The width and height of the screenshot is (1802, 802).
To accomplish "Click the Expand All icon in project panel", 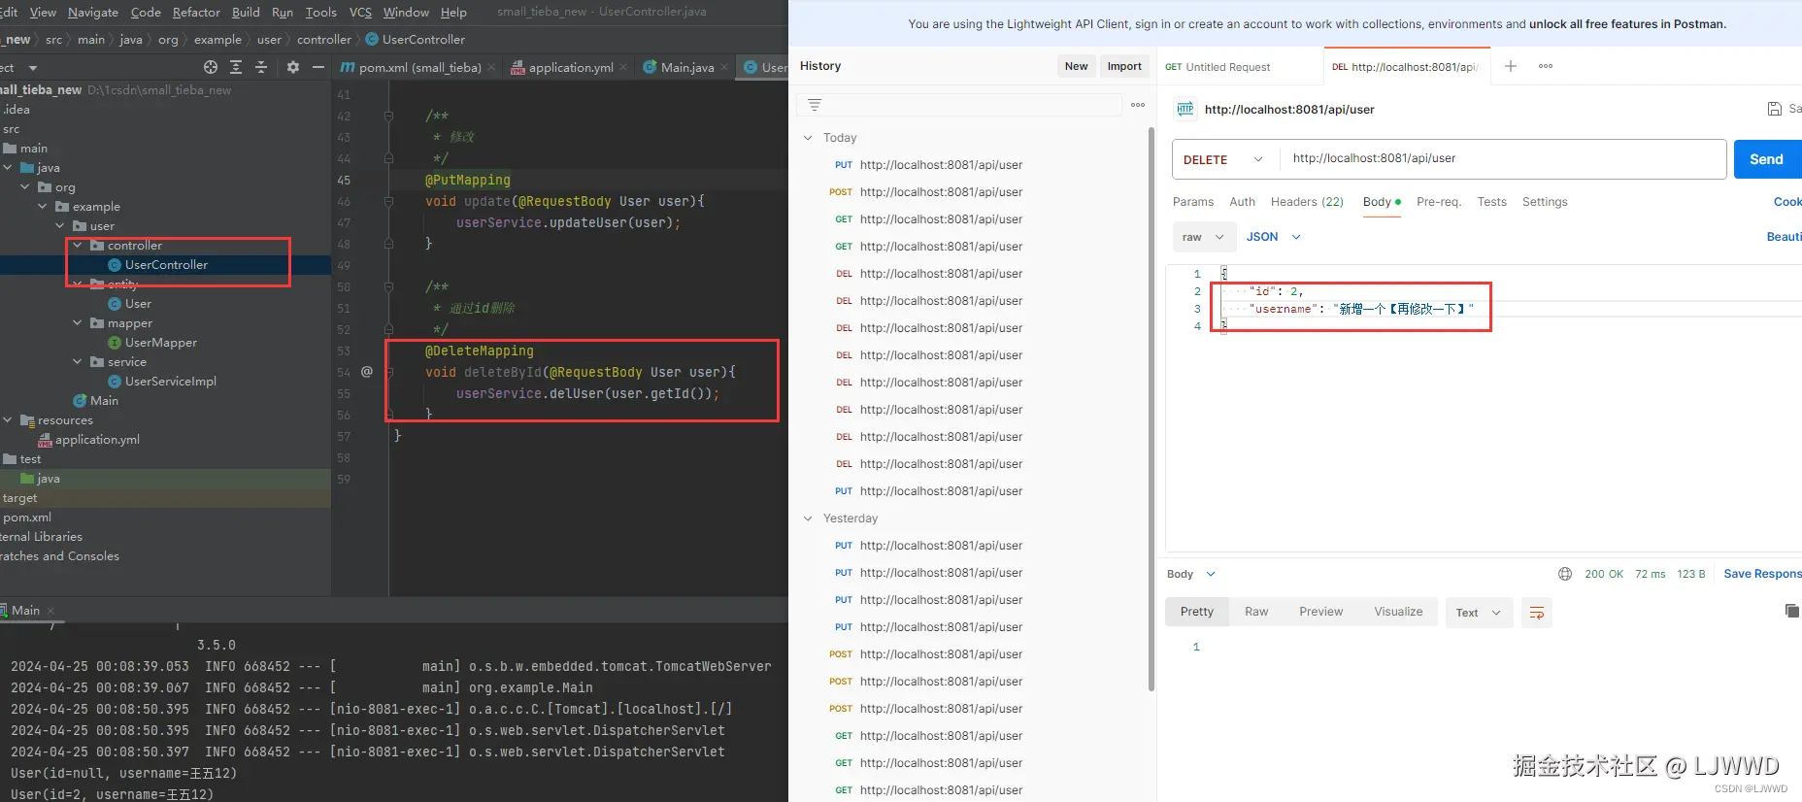I will [236, 67].
